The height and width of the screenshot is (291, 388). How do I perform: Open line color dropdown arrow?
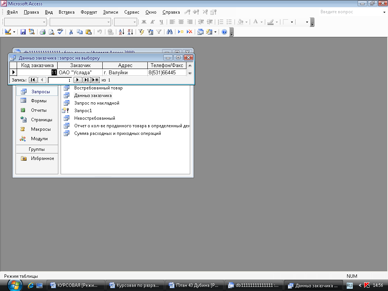click(277, 22)
